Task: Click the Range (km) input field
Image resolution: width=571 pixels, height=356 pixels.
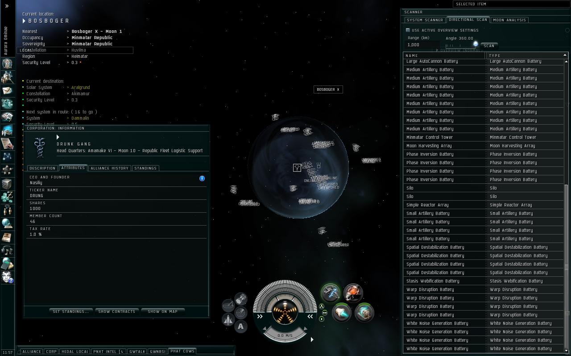Action: point(423,45)
